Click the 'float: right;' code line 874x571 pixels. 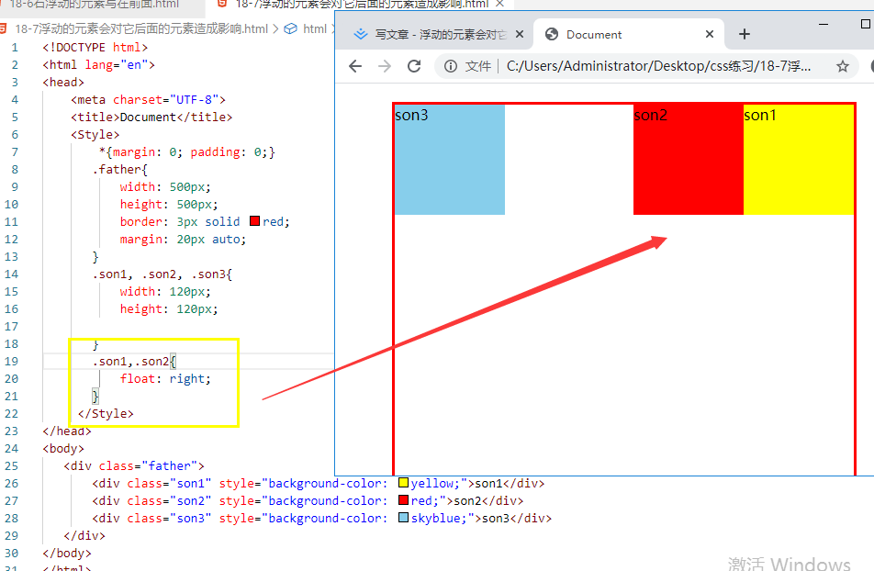[x=165, y=378]
